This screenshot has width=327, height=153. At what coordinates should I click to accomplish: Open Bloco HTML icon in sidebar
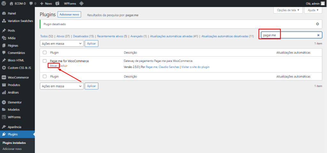point(4,60)
